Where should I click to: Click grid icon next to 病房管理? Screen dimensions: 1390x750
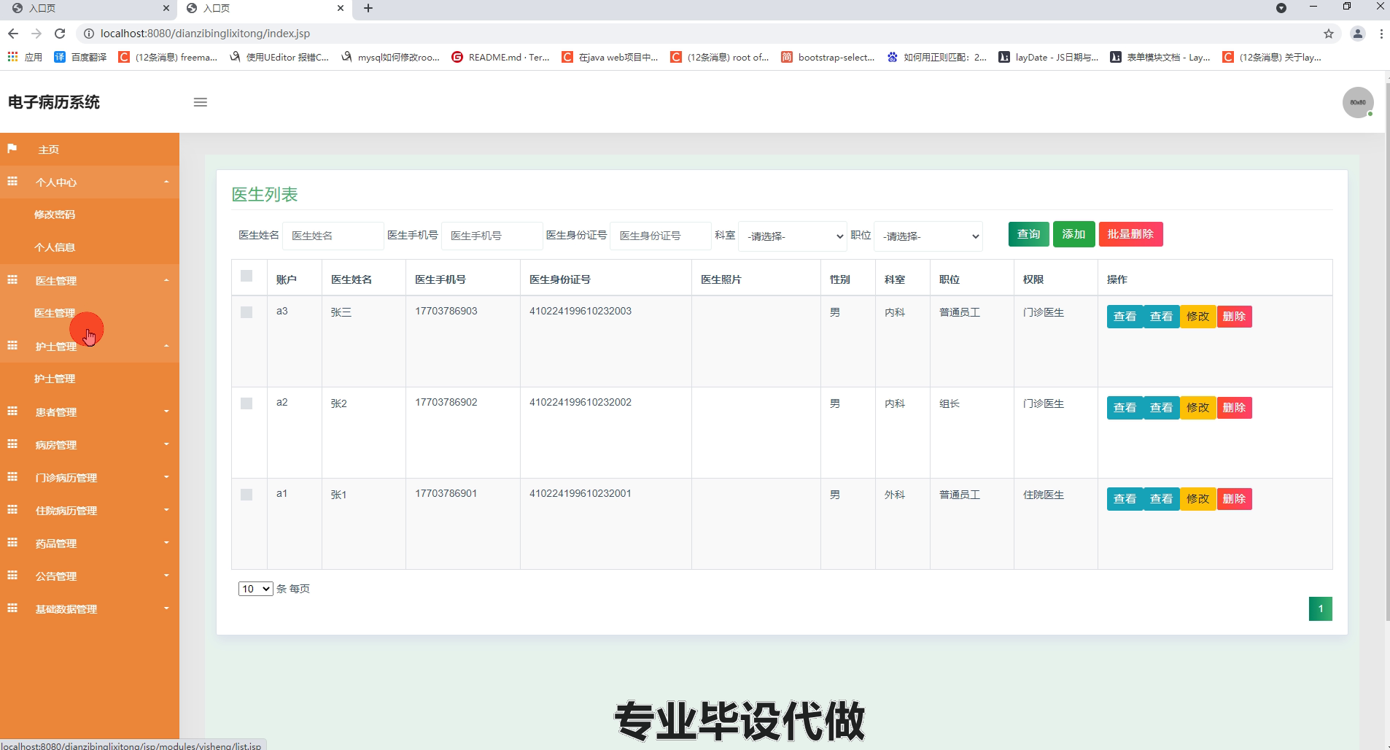click(x=12, y=444)
